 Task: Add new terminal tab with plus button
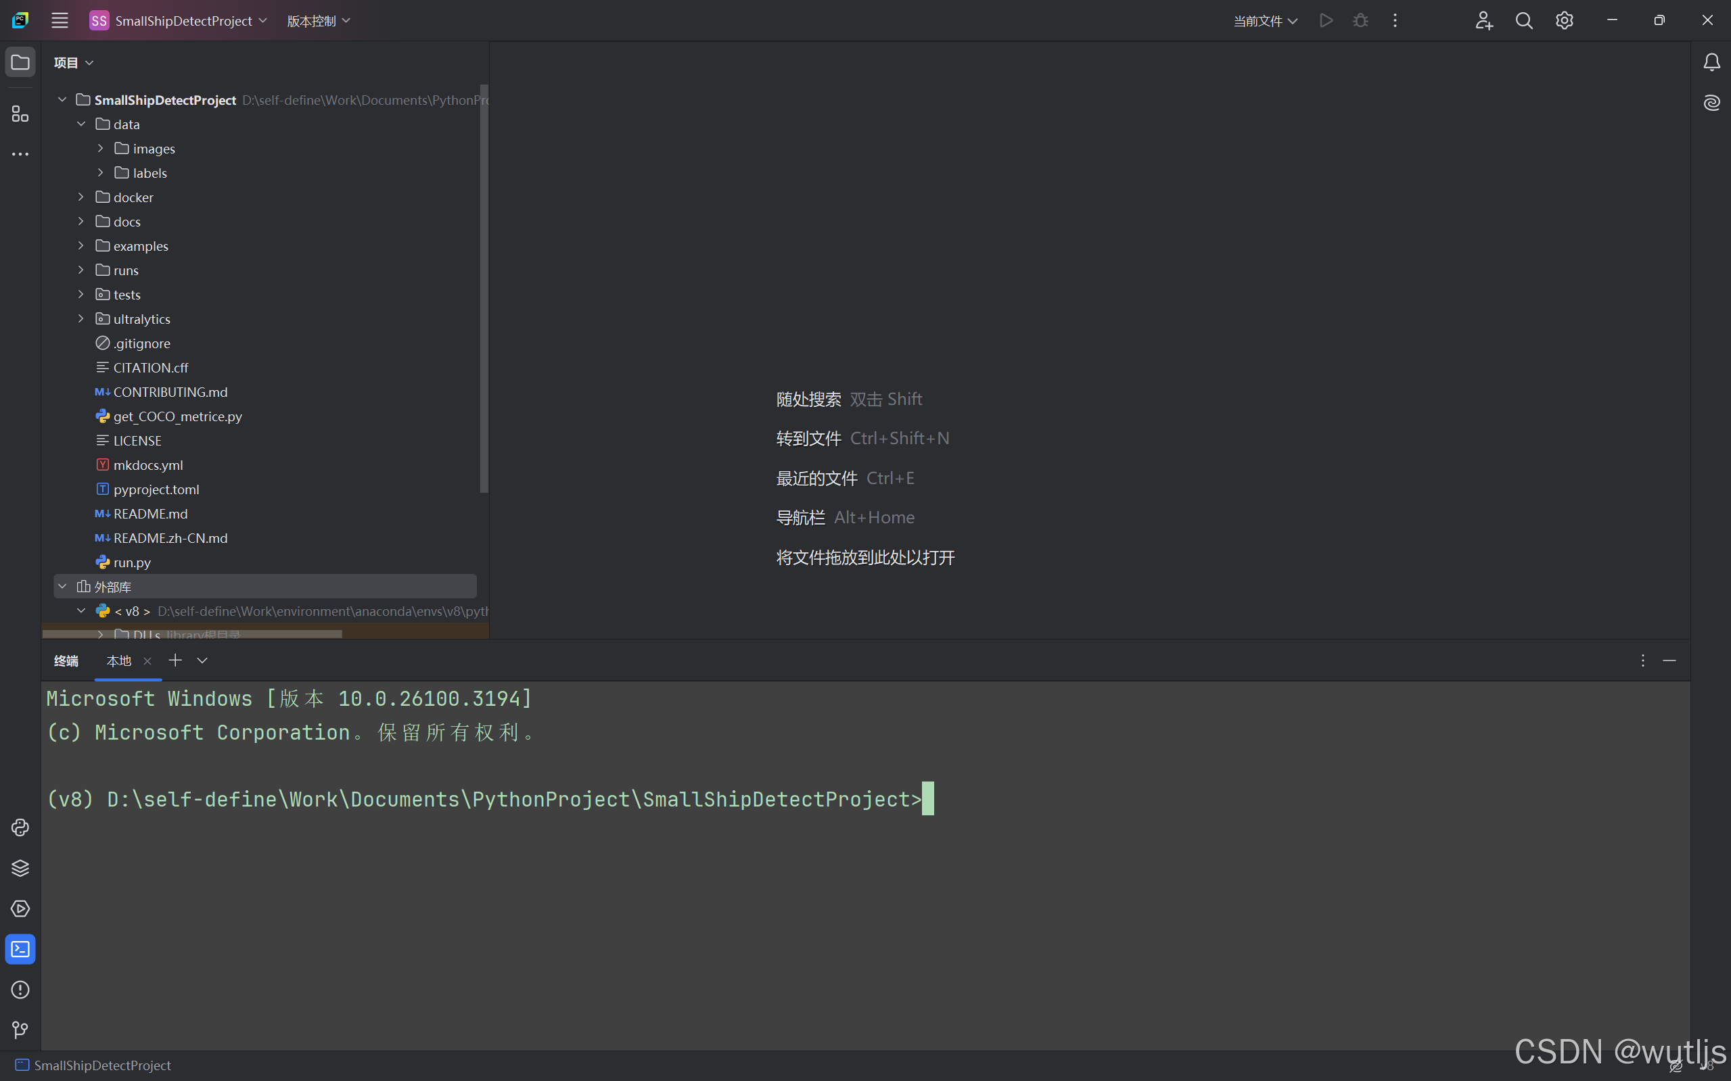[x=175, y=660]
